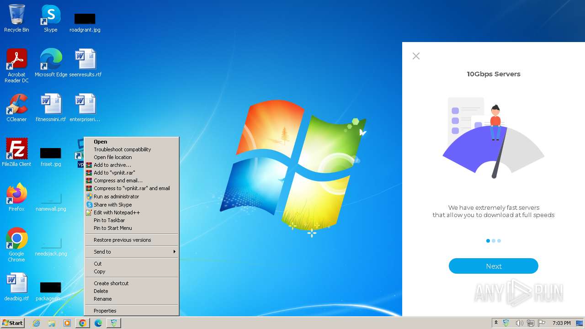Choose Add to "vpnkit.rar"
585x329 pixels.
(132, 173)
